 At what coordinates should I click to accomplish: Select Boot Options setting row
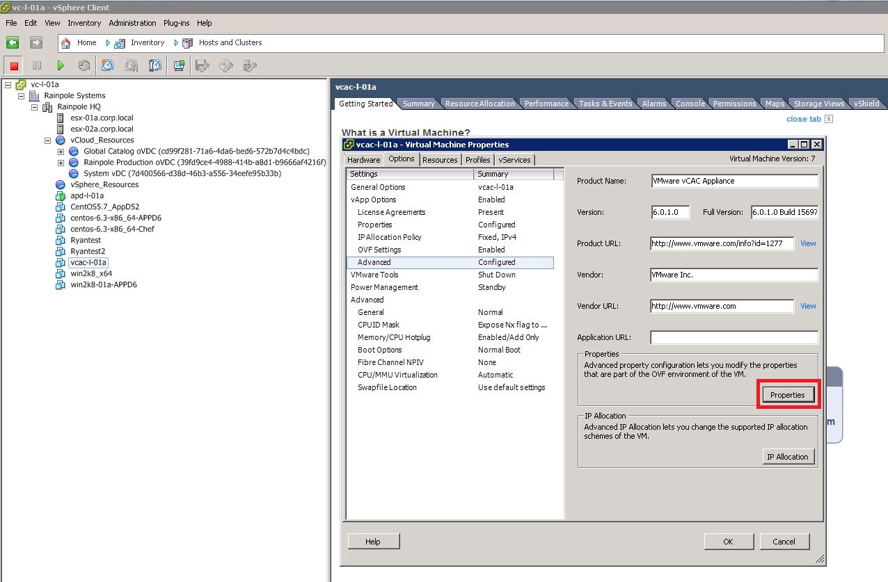pos(450,350)
